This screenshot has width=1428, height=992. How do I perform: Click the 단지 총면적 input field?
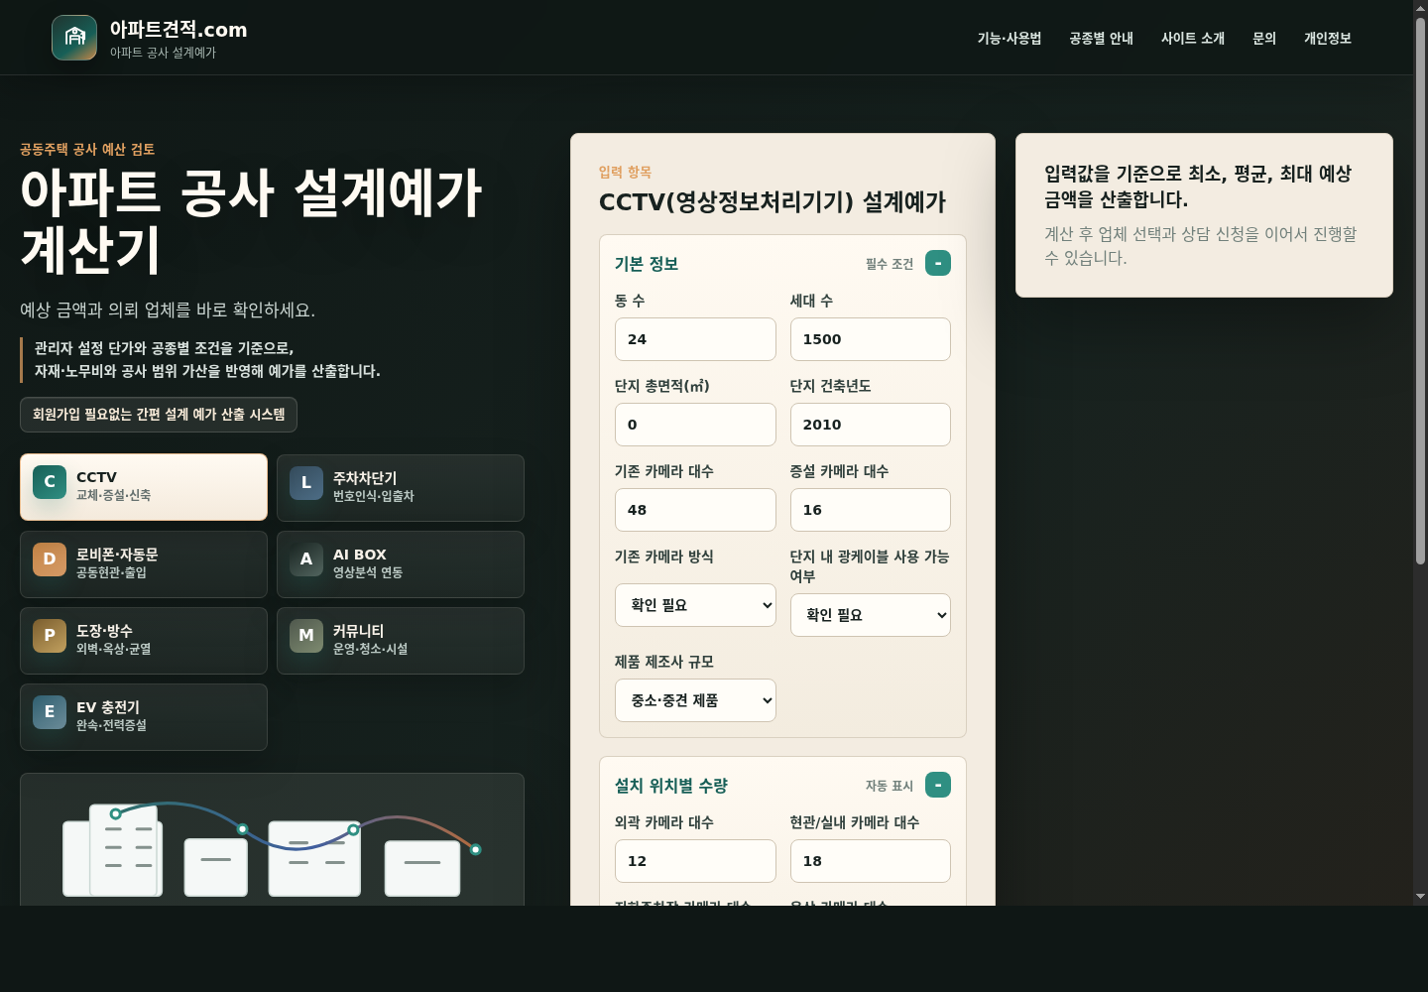click(x=695, y=425)
